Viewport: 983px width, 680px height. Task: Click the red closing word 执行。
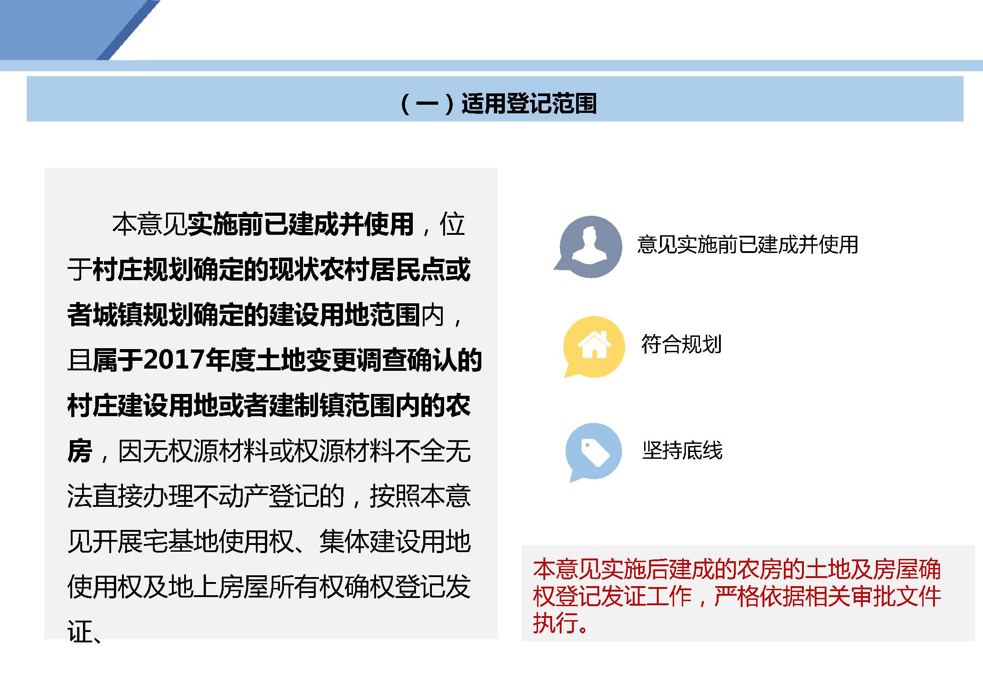[561, 623]
